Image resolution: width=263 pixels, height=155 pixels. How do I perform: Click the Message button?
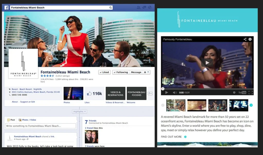point(136,72)
